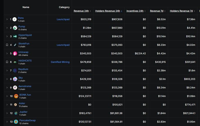
Task: Sort by the Holders Revenue 7d header
Action: 181,11
